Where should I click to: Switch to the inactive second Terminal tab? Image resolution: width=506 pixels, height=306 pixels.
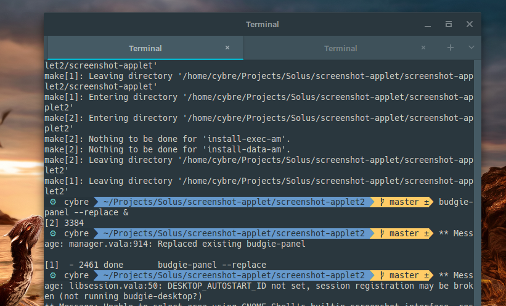[340, 48]
